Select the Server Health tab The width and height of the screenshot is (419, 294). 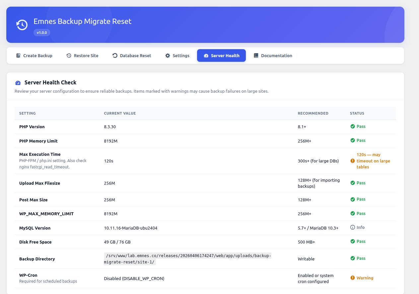tap(221, 55)
